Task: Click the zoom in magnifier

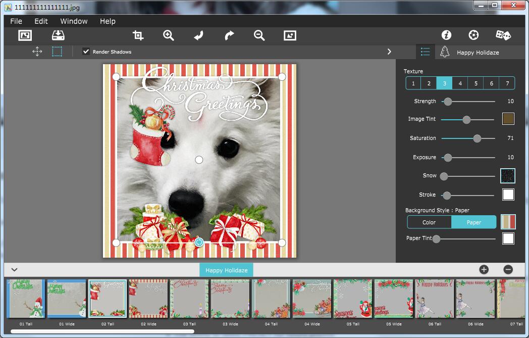Action: click(169, 35)
